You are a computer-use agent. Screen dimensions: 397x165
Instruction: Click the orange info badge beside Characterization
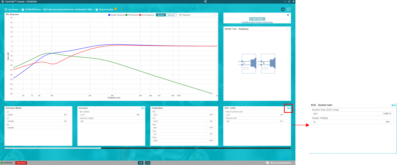click(116, 9)
